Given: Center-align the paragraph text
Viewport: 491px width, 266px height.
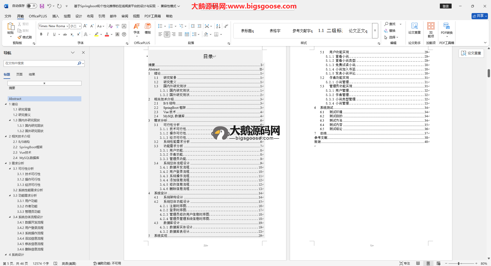Looking at the screenshot, I should coord(167,34).
